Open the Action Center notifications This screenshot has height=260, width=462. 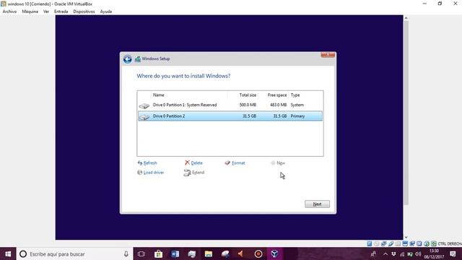(453, 253)
